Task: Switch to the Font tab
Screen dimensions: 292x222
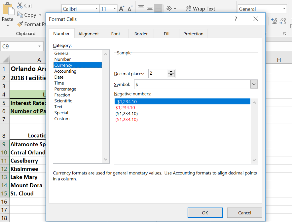Action: click(x=115, y=34)
